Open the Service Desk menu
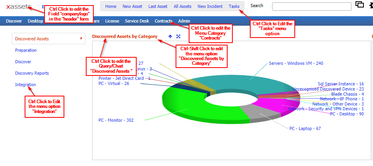Viewport: 373px width, 166px height. pyautogui.click(x=137, y=21)
